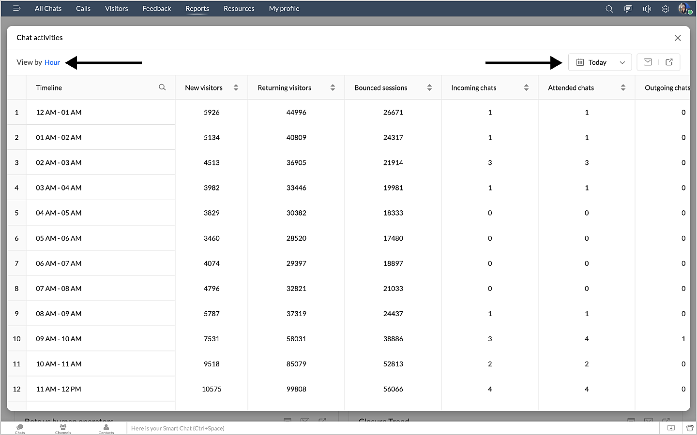697x435 pixels.
Task: Open the hamburger navigation menu
Action: [x=16, y=8]
